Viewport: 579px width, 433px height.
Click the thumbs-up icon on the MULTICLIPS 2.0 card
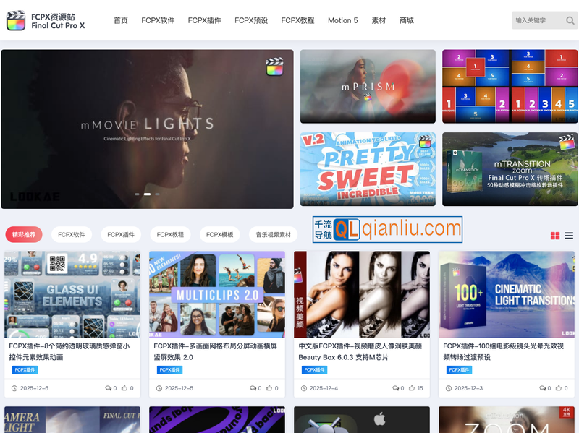click(269, 387)
